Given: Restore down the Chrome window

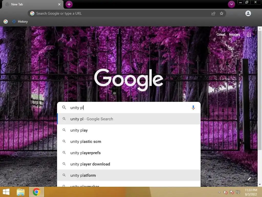Looking at the screenshot, I should click(247, 2).
